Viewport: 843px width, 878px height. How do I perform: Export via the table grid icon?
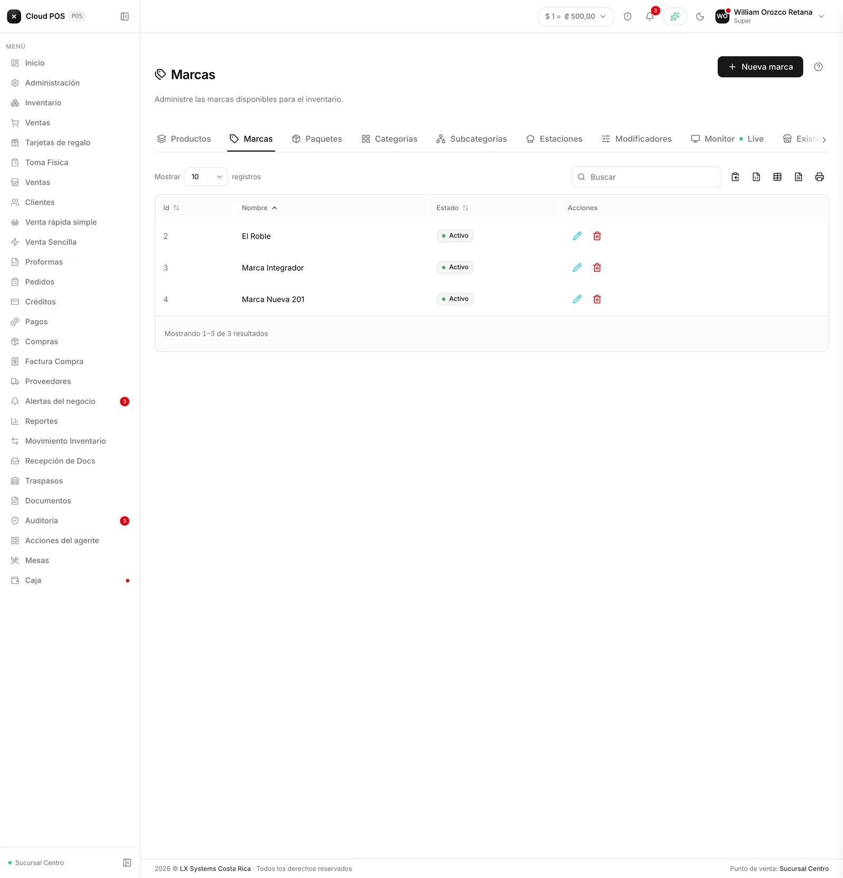click(x=778, y=177)
